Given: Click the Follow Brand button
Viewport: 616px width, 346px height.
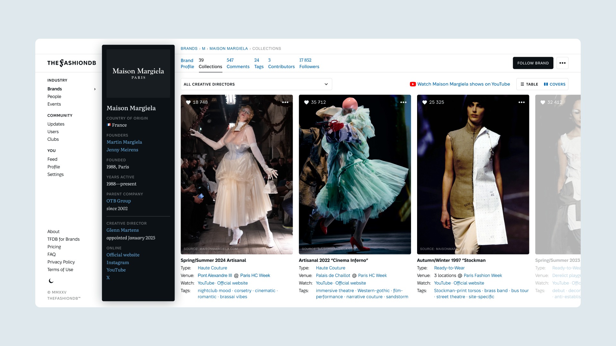Looking at the screenshot, I should 533,63.
